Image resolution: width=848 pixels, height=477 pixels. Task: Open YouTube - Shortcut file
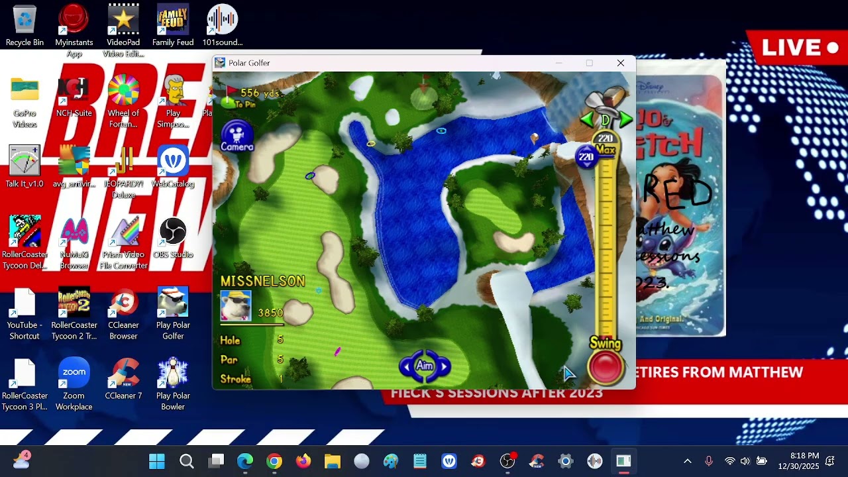coord(25,315)
